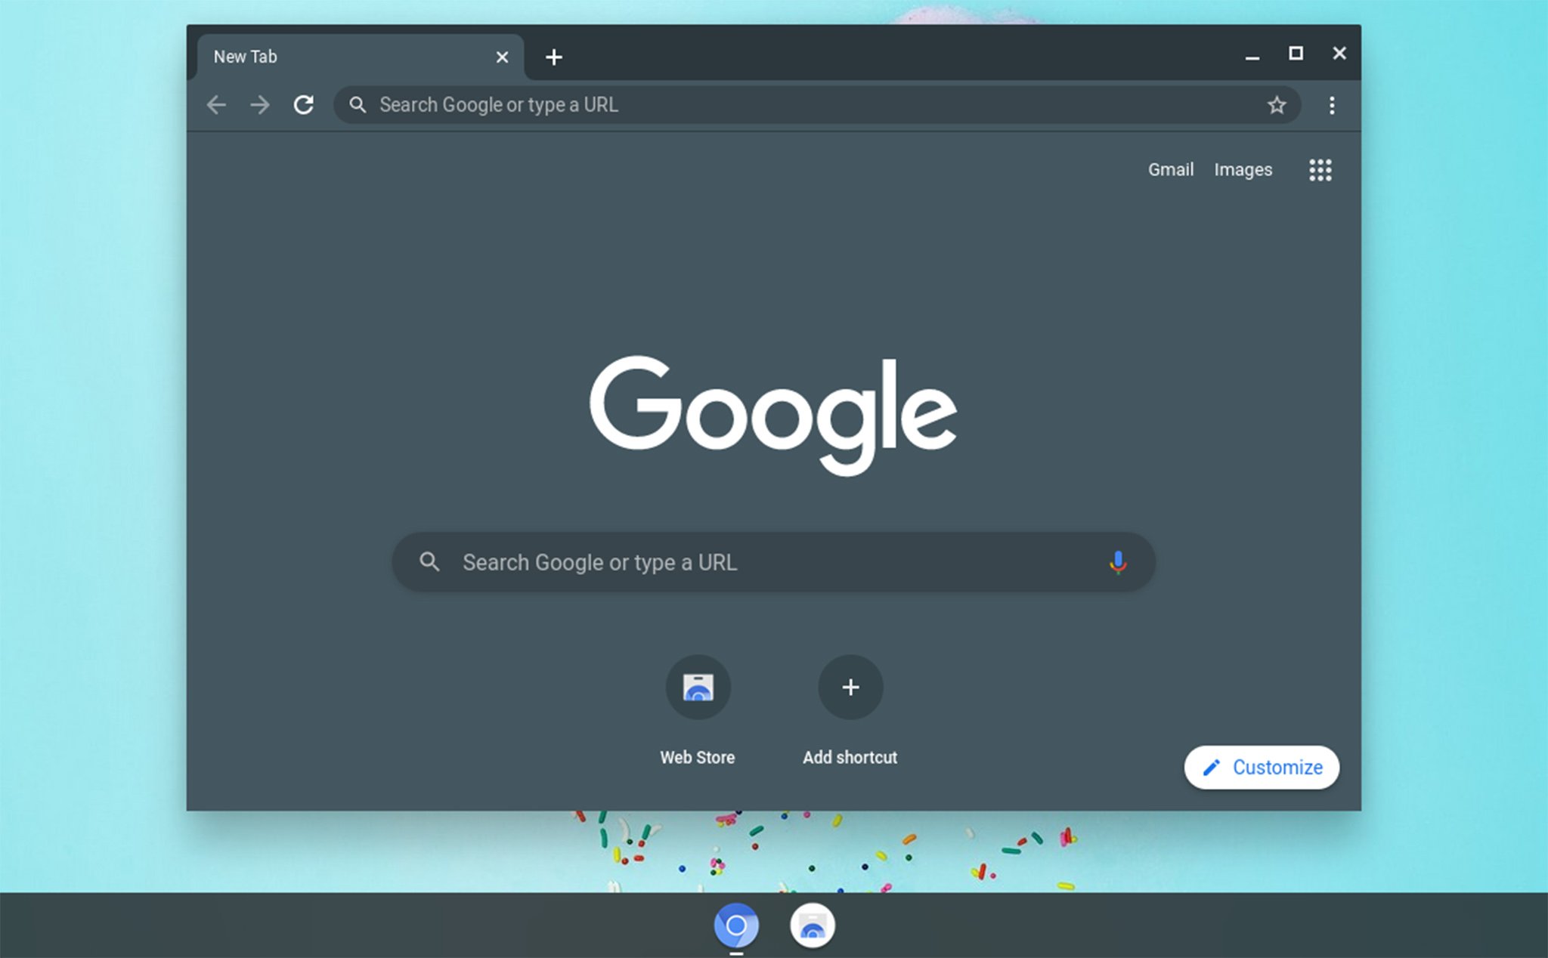Open the Web Store app on the shelf

[x=813, y=926]
